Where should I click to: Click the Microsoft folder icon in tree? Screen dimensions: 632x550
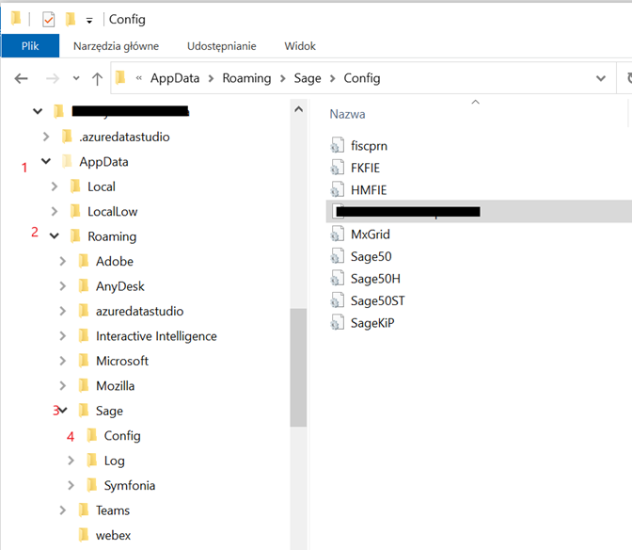pyautogui.click(x=84, y=361)
